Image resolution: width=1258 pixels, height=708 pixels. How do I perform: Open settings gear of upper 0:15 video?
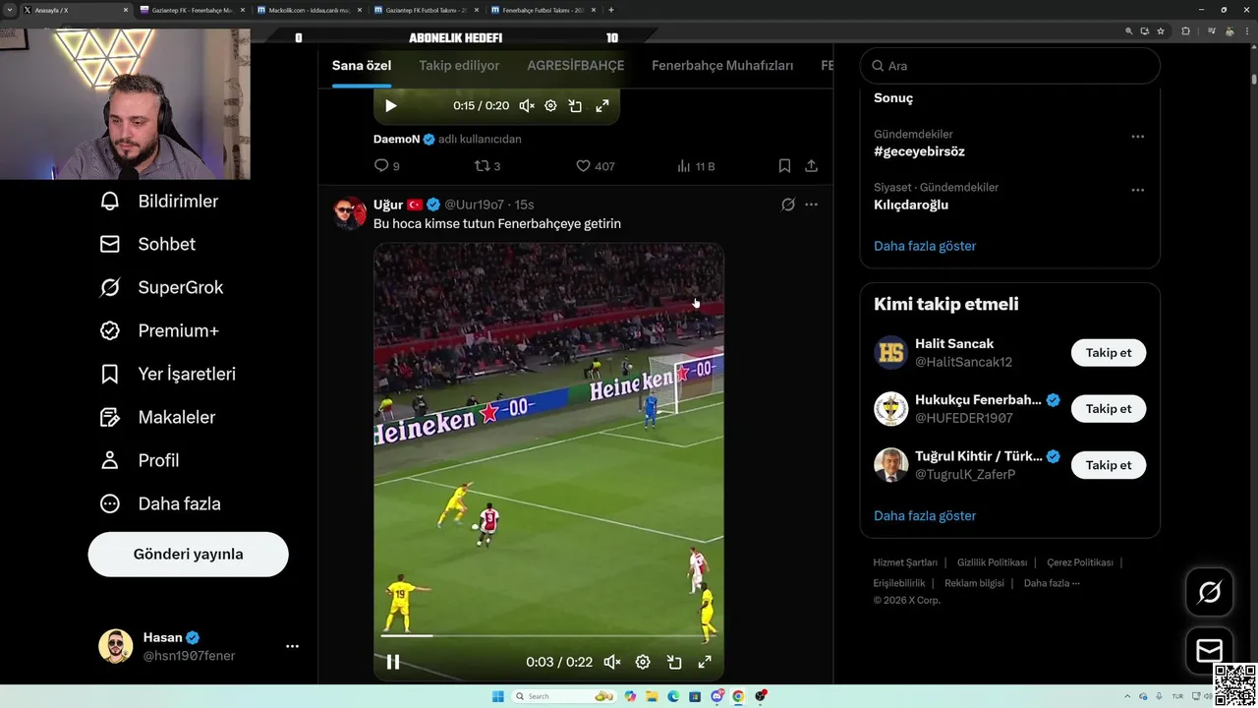pyautogui.click(x=550, y=106)
